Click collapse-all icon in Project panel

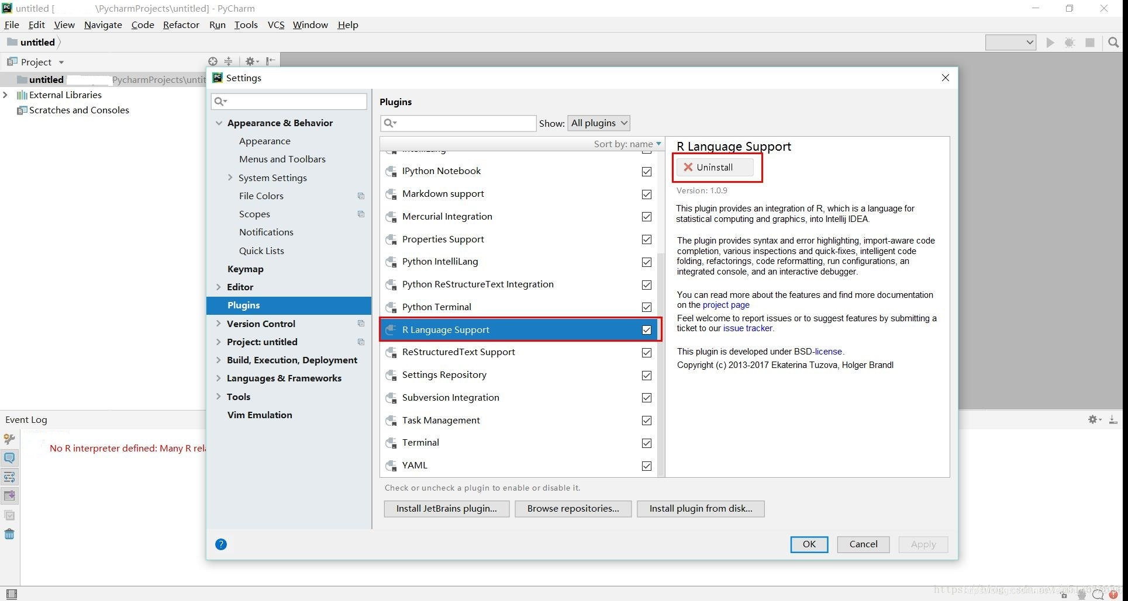(x=229, y=61)
